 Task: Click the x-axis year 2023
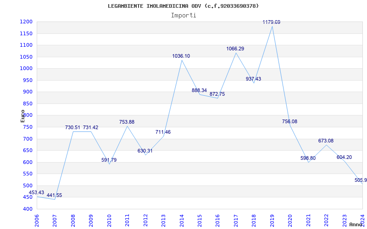click(345, 220)
